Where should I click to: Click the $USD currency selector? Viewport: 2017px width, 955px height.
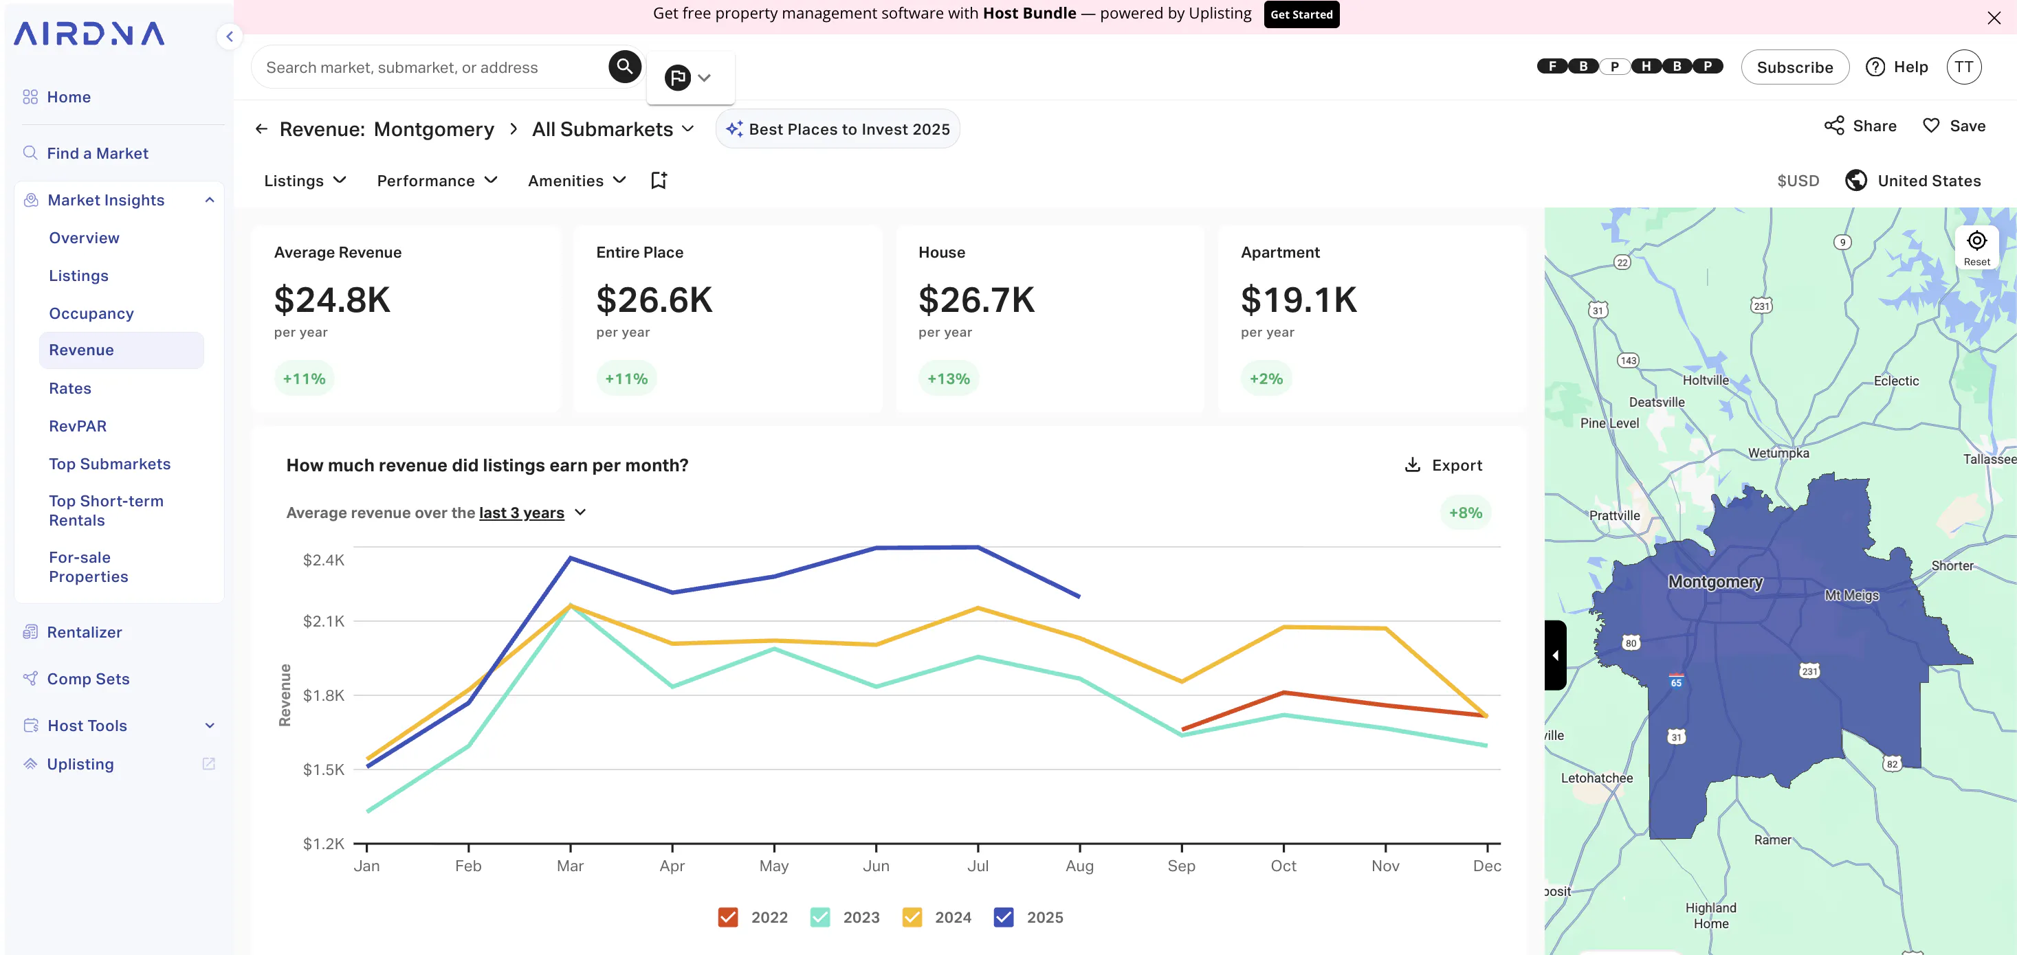pyautogui.click(x=1798, y=181)
